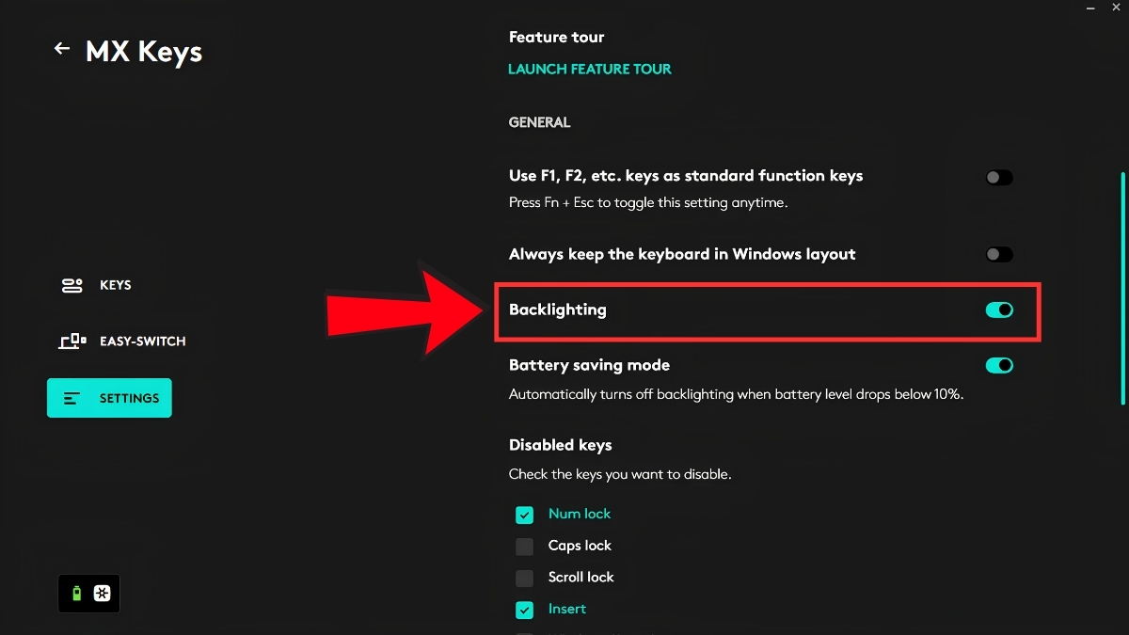This screenshot has width=1129, height=635.
Task: Select the SETTINGS tab button
Action: click(x=109, y=398)
